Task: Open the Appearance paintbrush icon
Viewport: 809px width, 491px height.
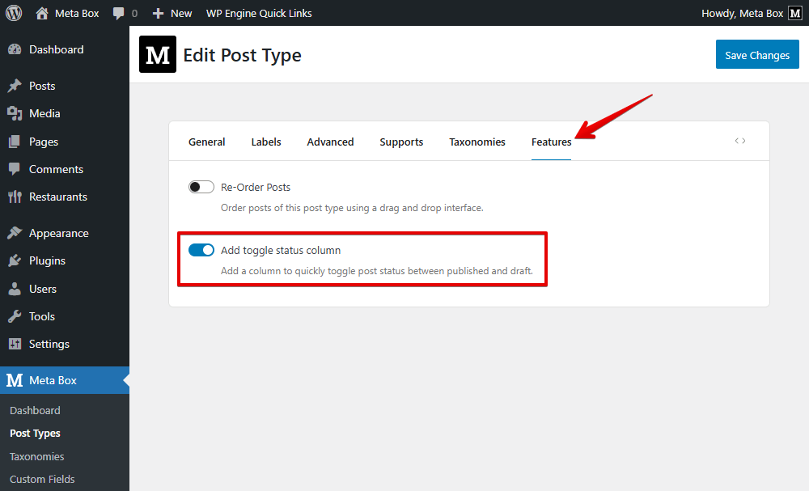Action: (16, 232)
